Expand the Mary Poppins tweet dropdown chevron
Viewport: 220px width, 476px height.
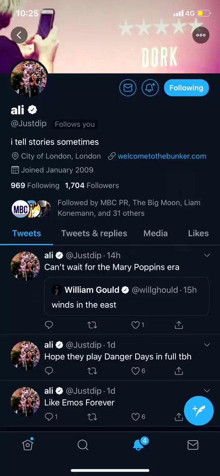207,255
